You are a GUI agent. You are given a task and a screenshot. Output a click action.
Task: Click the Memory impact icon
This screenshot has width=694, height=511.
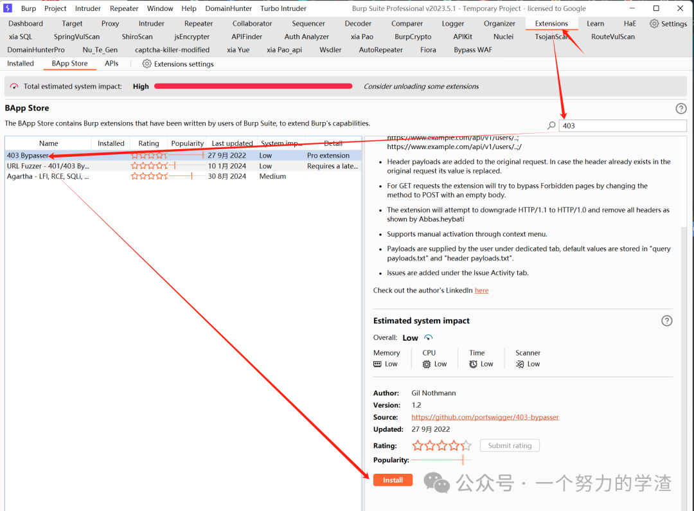pos(377,364)
